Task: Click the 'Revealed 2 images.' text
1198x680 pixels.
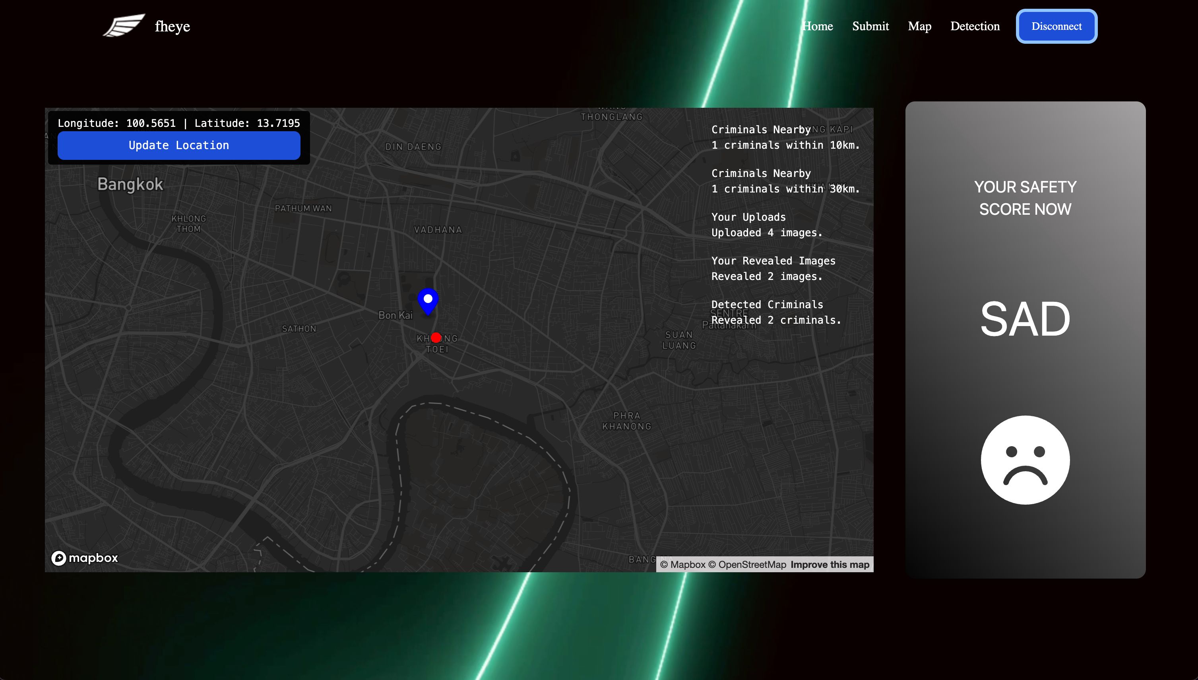Action: click(x=767, y=276)
